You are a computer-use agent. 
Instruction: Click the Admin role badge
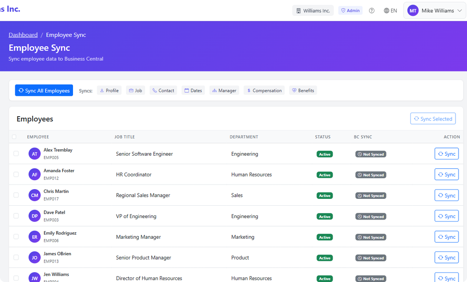(x=350, y=10)
